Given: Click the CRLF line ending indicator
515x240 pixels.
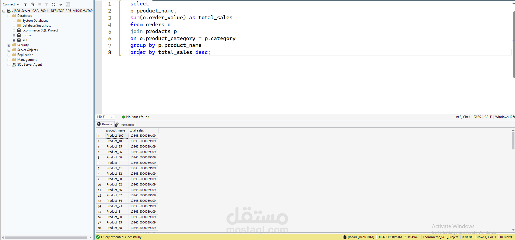Looking at the screenshot, I should pos(488,117).
